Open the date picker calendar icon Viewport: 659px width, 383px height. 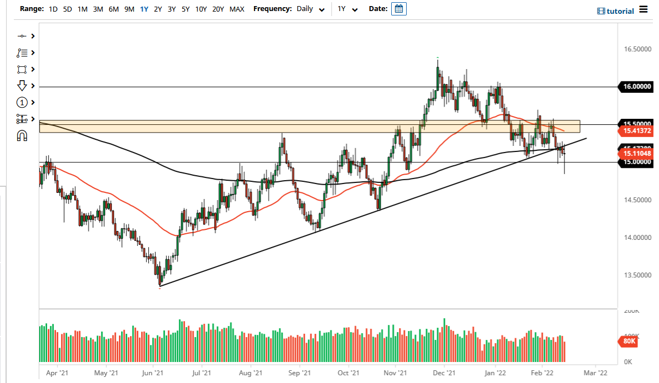coord(399,9)
